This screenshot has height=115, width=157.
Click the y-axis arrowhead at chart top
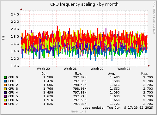coord(21,9)
